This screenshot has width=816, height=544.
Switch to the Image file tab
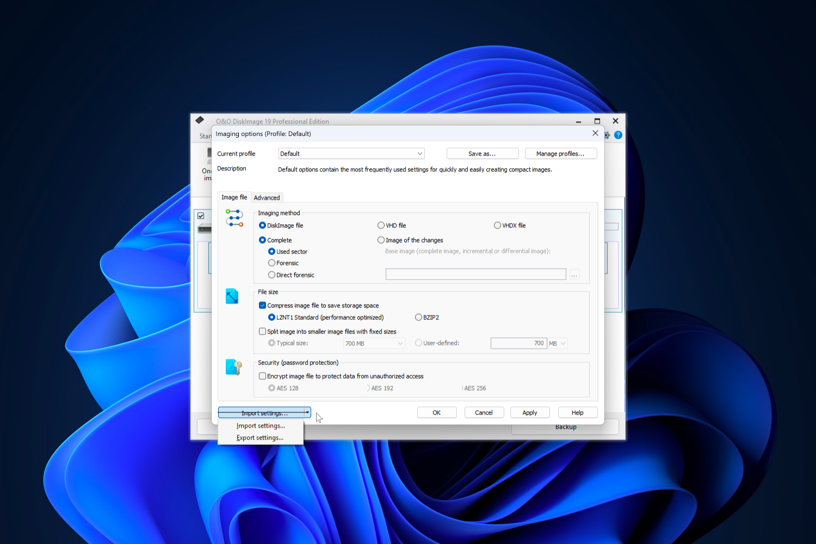pos(234,197)
